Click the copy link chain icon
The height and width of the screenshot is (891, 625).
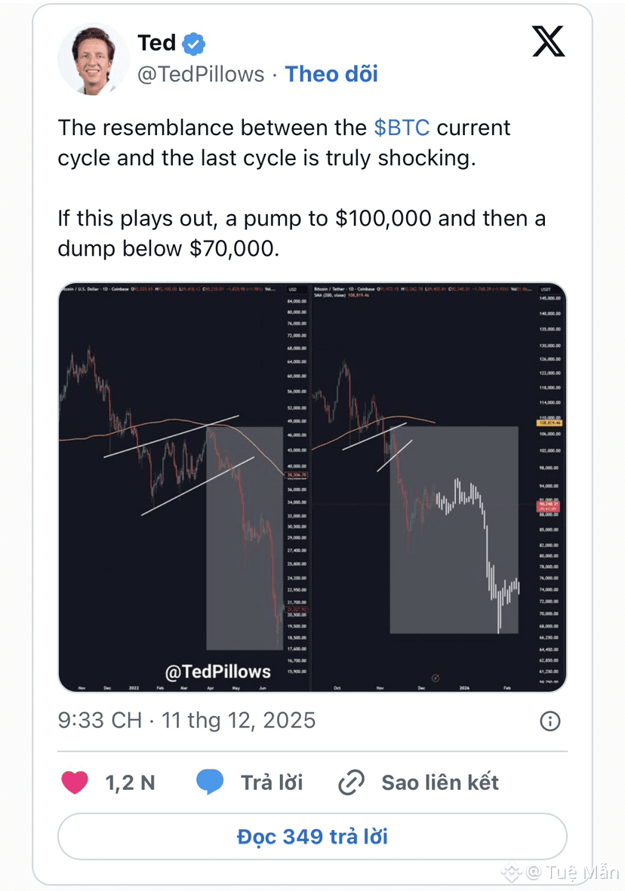(x=352, y=782)
